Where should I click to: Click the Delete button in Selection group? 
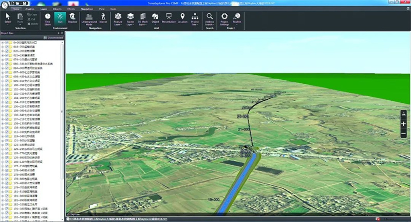32,23
